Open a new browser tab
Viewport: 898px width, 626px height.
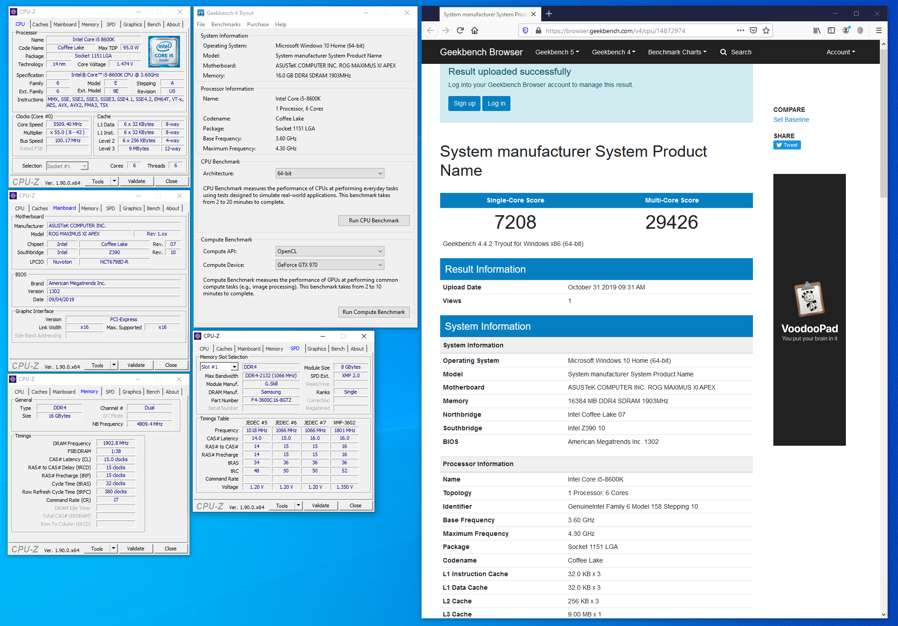[x=549, y=14]
